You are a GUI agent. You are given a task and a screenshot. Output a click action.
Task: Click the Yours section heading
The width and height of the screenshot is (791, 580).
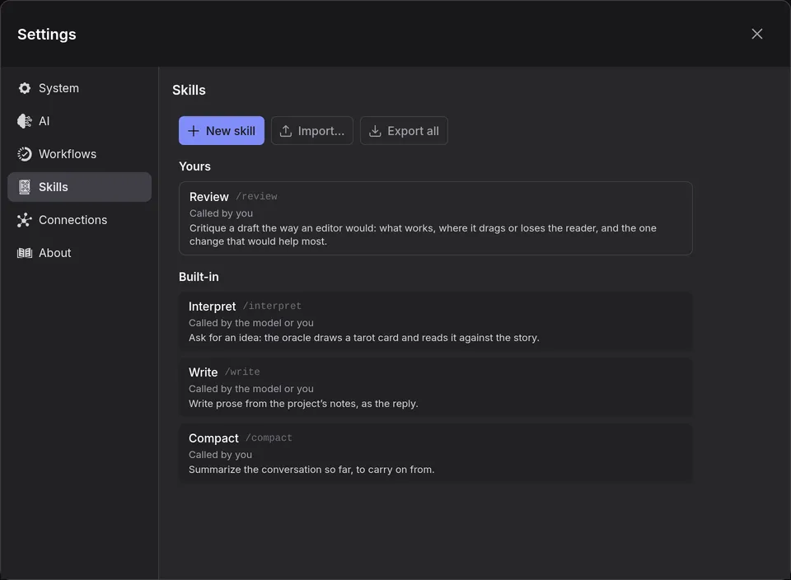(194, 166)
